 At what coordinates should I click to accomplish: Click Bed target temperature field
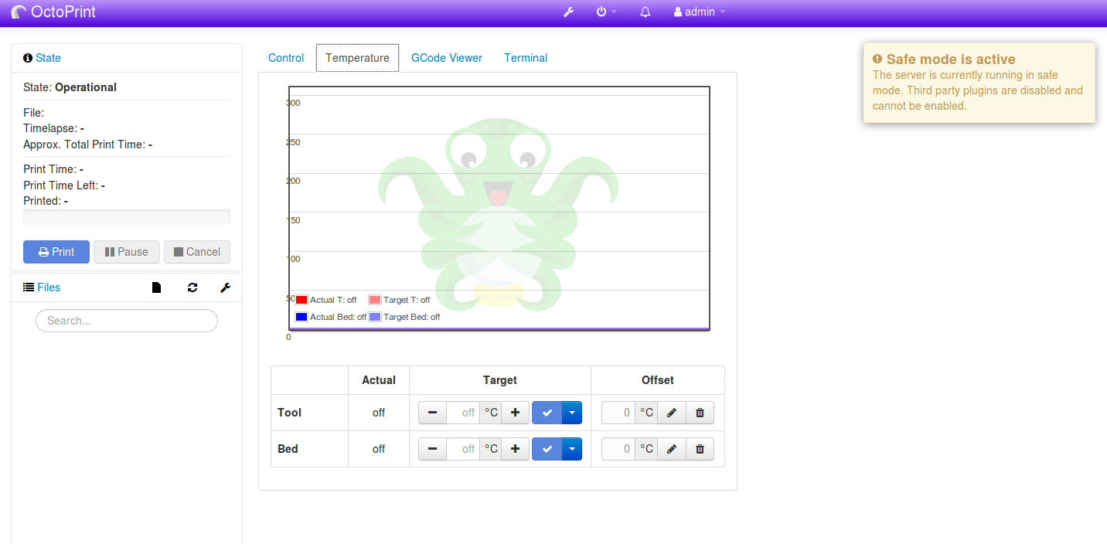(x=463, y=449)
